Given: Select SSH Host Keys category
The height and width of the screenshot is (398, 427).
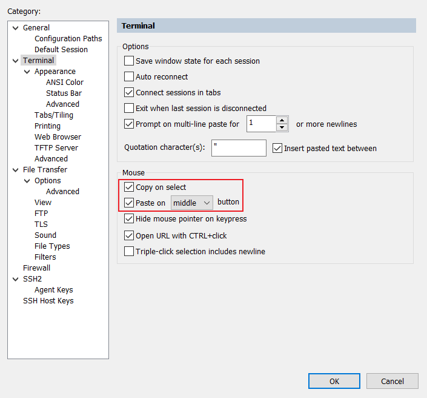Looking at the screenshot, I should (48, 301).
